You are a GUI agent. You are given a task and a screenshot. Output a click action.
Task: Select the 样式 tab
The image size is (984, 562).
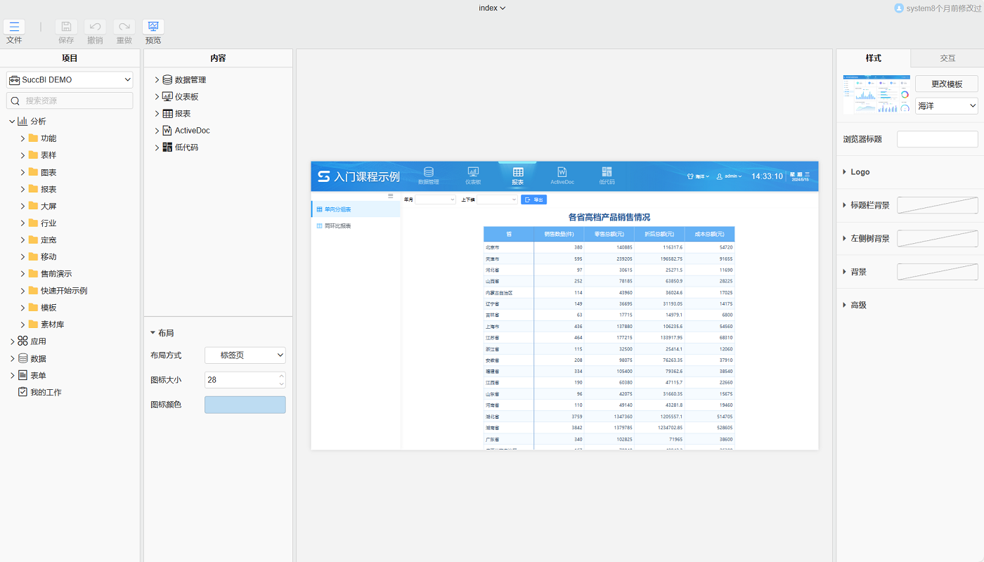click(x=873, y=58)
